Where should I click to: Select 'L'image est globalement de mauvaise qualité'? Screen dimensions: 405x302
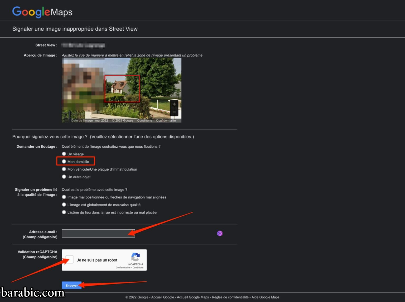point(64,205)
